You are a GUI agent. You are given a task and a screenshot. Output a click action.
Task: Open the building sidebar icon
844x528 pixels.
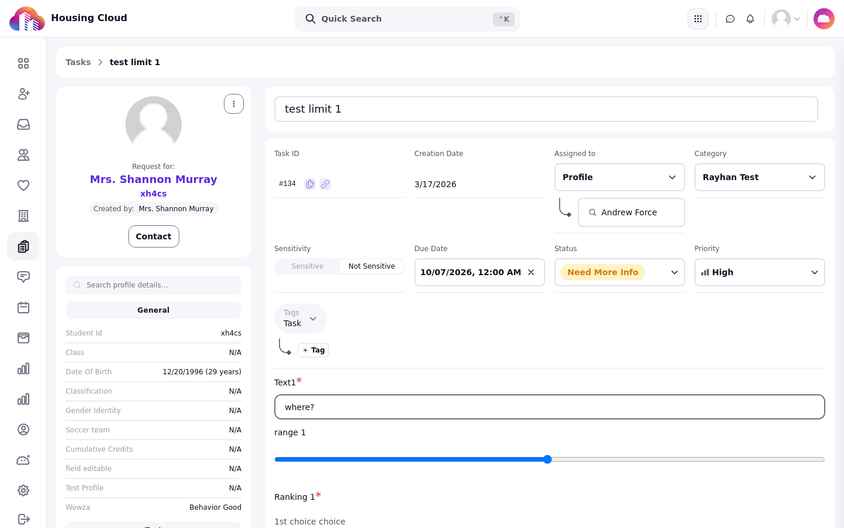coord(23,216)
